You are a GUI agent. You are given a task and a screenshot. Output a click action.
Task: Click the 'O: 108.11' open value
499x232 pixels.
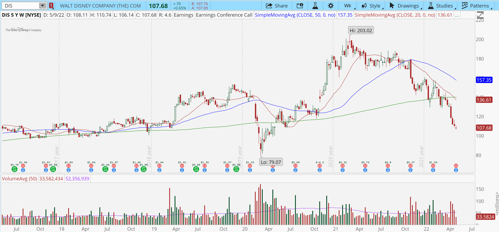(x=77, y=15)
